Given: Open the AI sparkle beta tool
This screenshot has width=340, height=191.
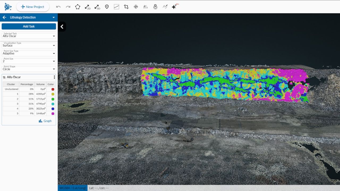Looking at the screenshot, I should (174, 7).
